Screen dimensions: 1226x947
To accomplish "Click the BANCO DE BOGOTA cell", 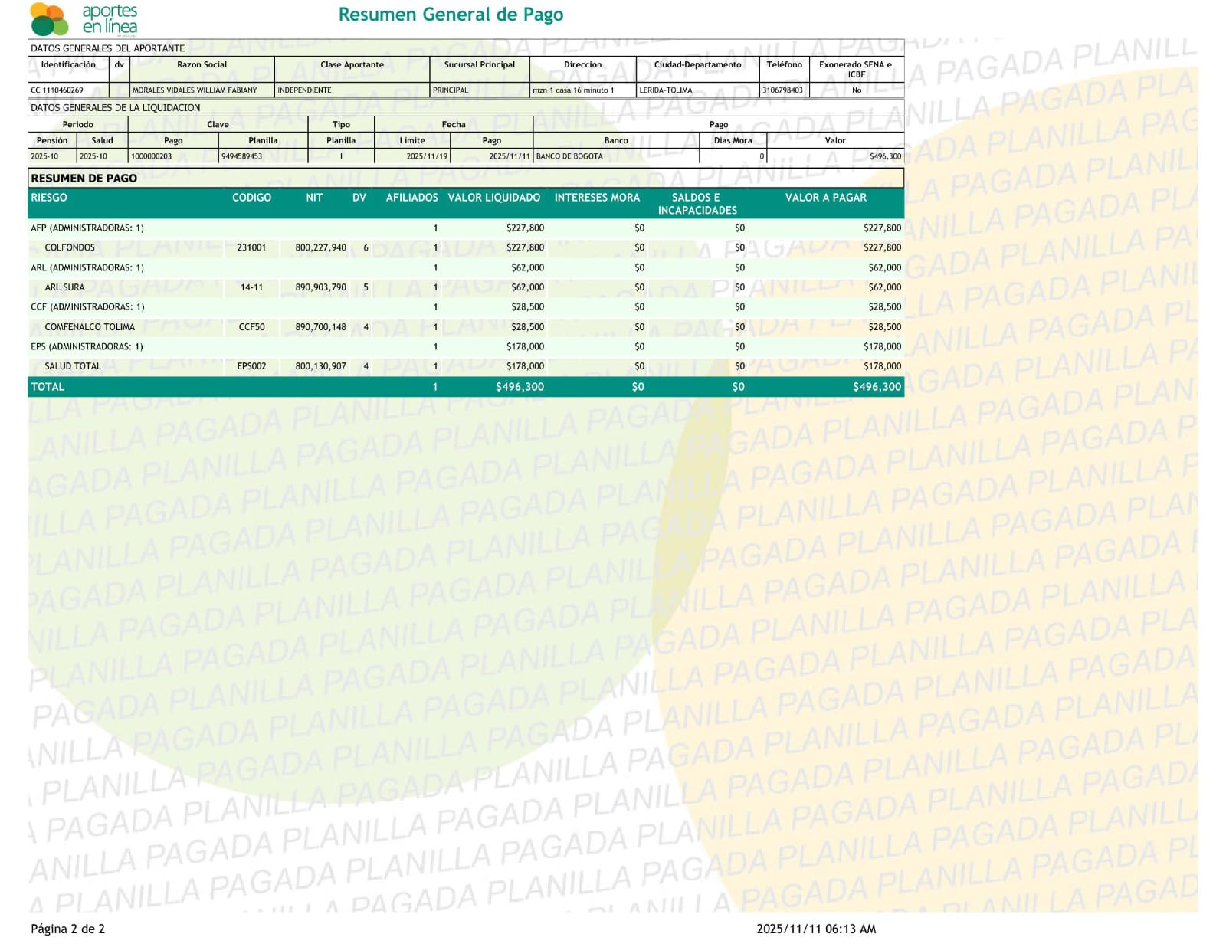I will tap(569, 156).
